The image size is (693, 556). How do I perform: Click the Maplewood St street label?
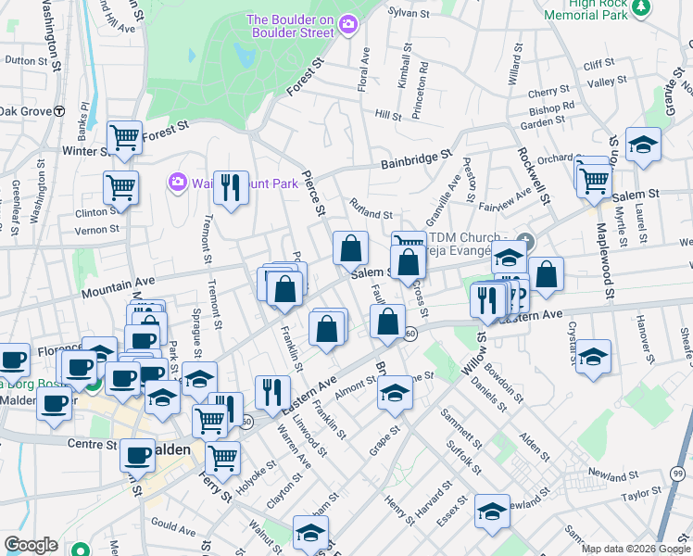[x=606, y=260]
